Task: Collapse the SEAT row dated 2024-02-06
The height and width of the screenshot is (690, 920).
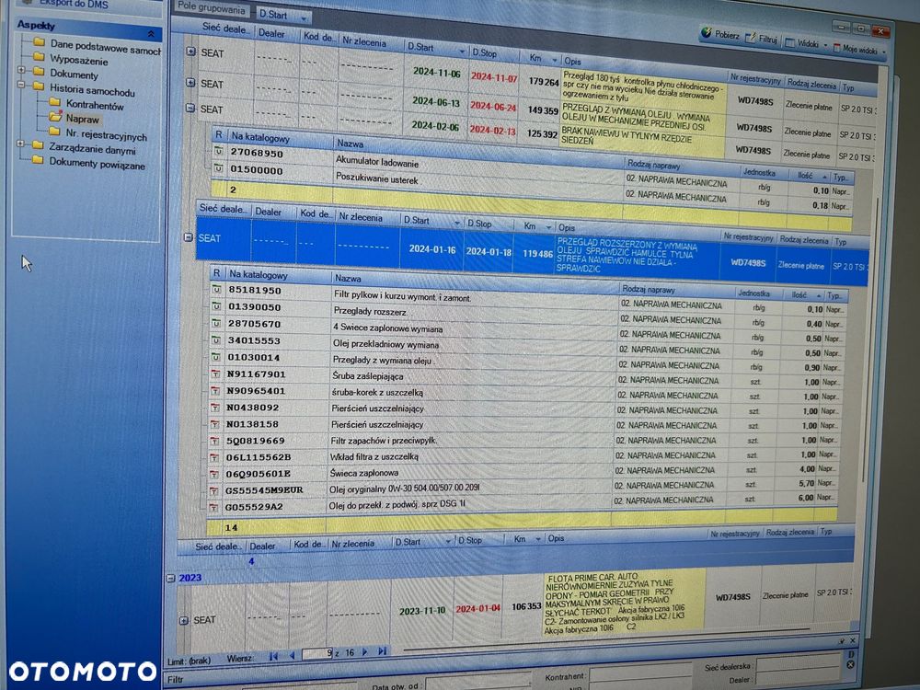Action: 190,108
